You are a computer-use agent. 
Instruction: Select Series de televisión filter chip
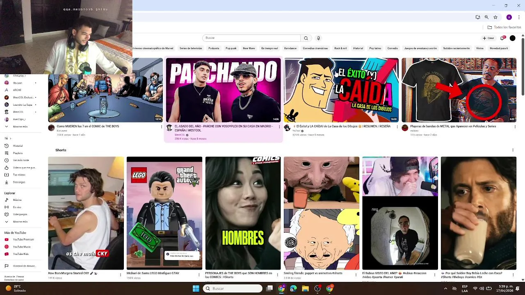[191, 48]
